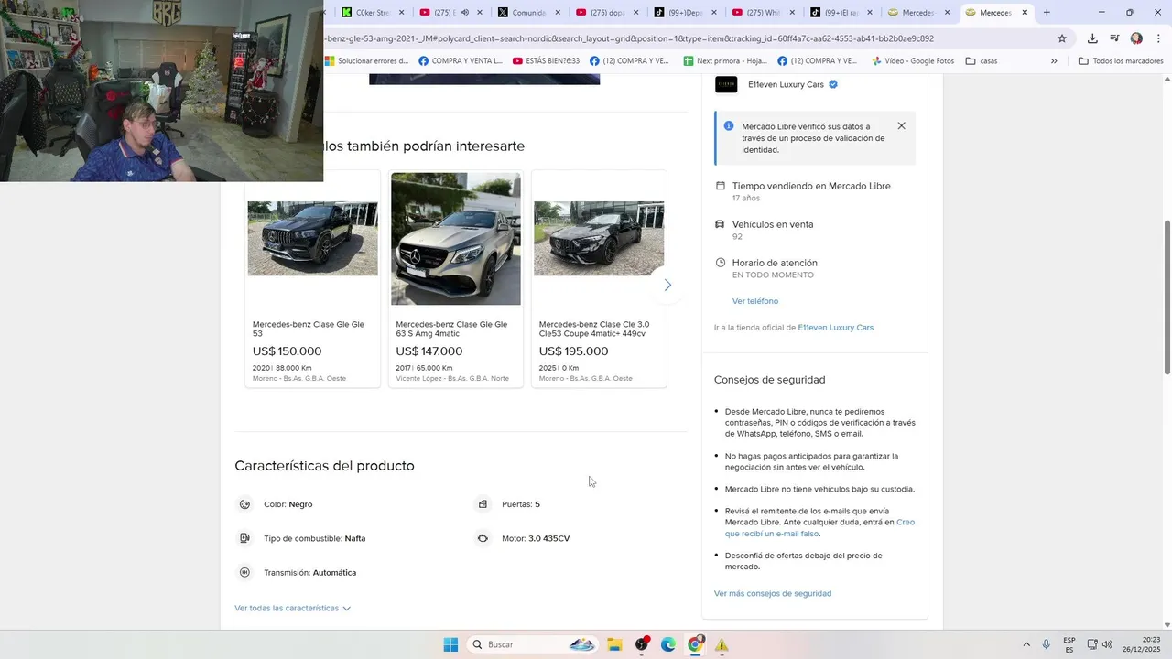
Task: Click the yellow warning icon in the taskbar
Action: click(x=722, y=644)
